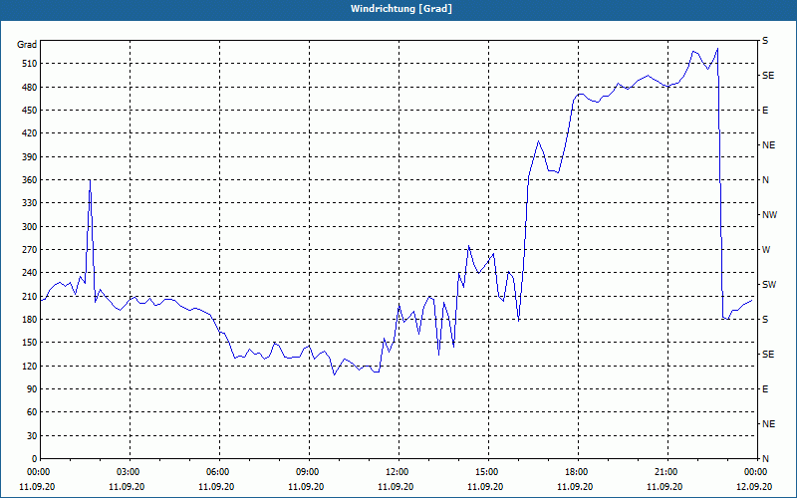Viewport: 797px width, 498px height.
Task: Click the 450 tick label
Action: click(x=29, y=111)
